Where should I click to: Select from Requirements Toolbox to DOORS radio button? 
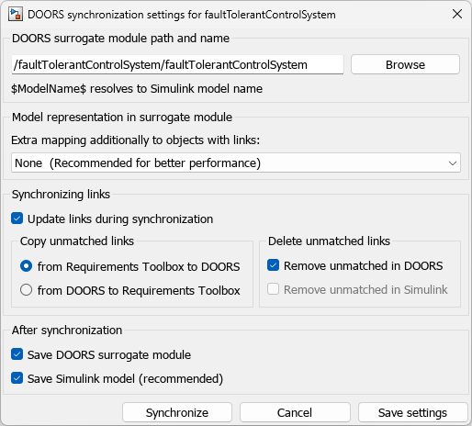coord(27,266)
